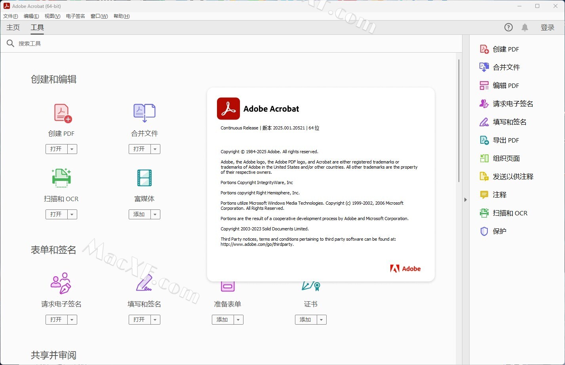Image resolution: width=565 pixels, height=365 pixels.
Task: Expand dropdown arrow for 准备表单 添加
Action: (238, 320)
